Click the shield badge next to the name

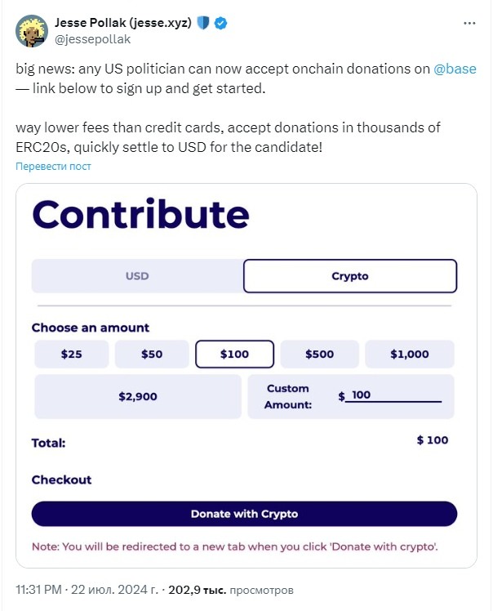tap(203, 23)
